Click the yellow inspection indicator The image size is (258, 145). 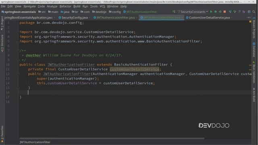[250, 21]
